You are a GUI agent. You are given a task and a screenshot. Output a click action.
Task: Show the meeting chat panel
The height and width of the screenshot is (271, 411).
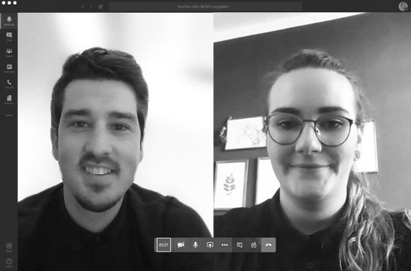click(239, 245)
